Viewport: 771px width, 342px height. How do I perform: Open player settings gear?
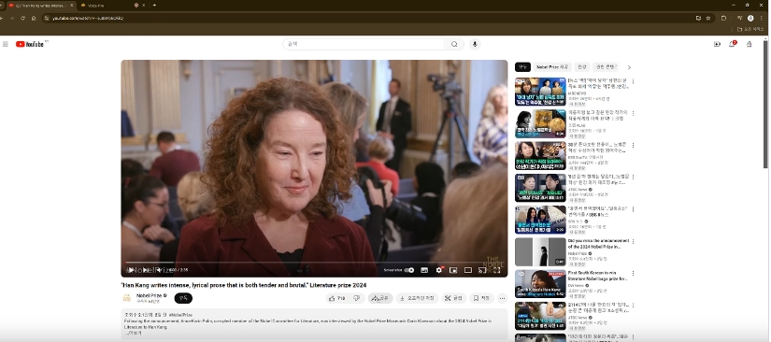click(439, 270)
